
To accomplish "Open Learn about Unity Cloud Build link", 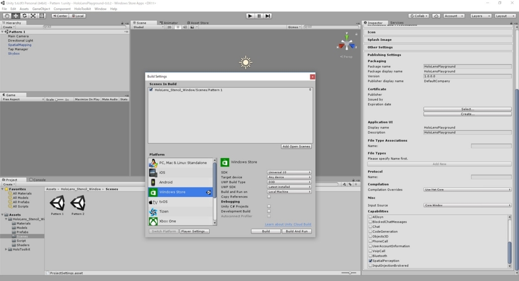I will 288,224.
